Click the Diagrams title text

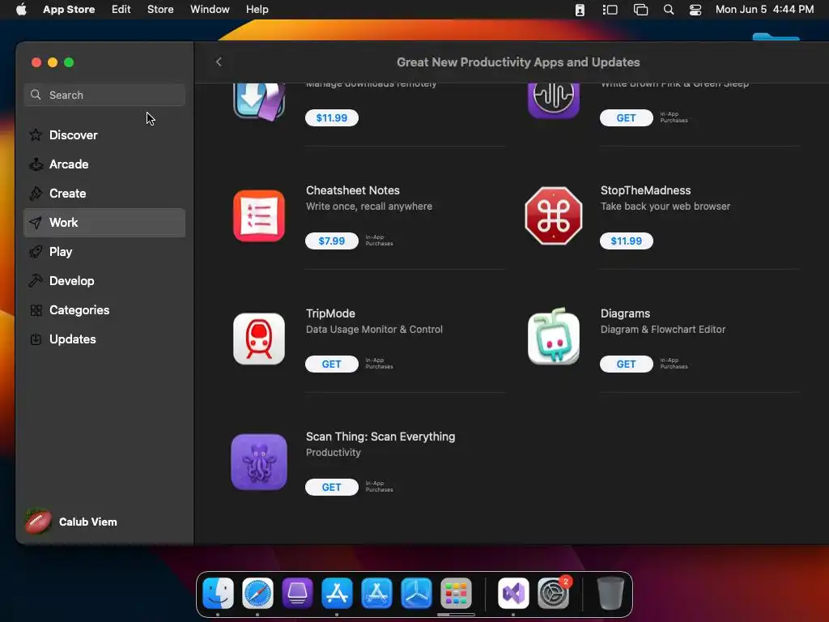pyautogui.click(x=625, y=313)
